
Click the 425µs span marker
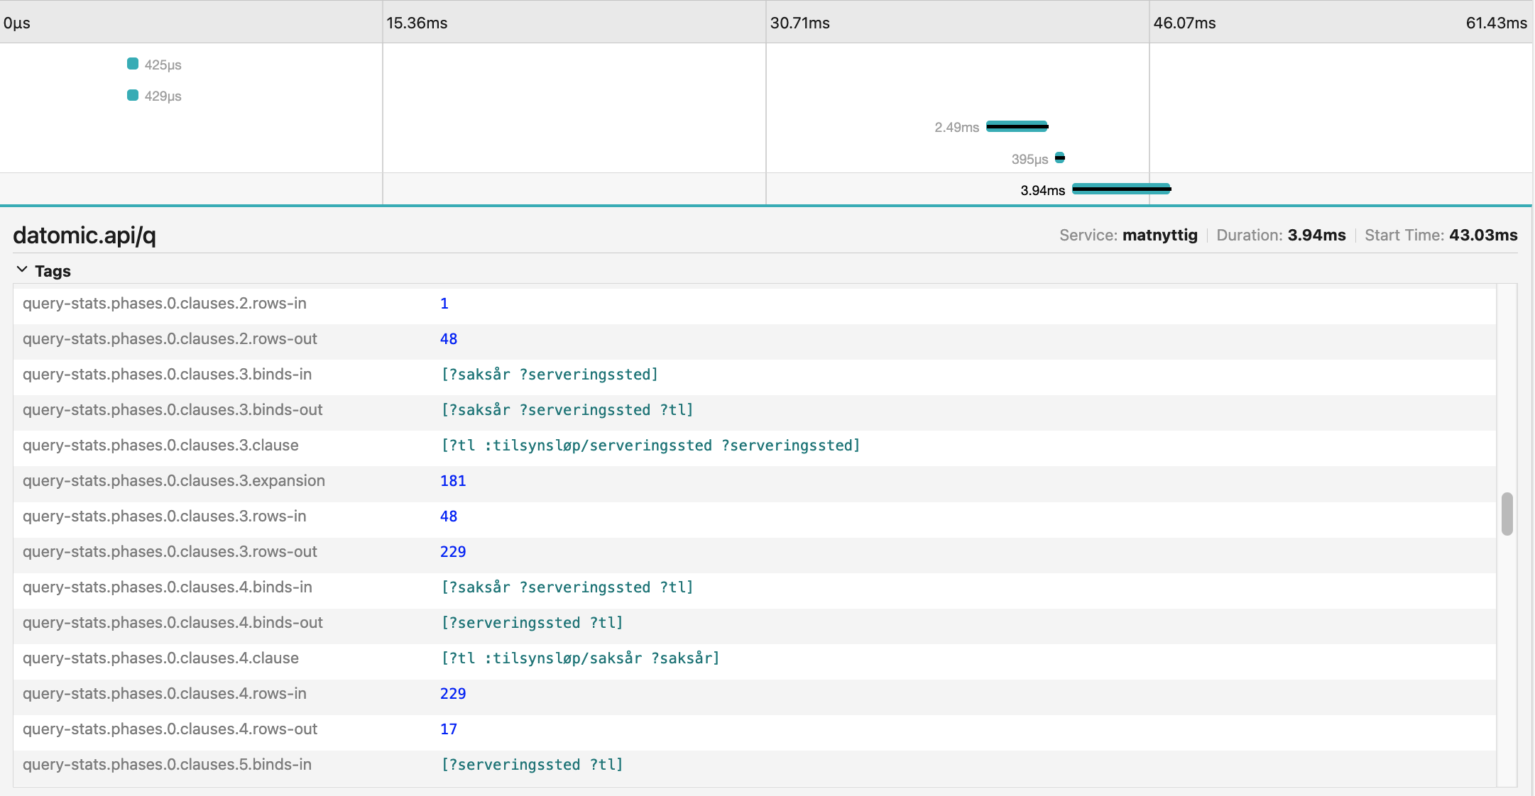(x=133, y=64)
